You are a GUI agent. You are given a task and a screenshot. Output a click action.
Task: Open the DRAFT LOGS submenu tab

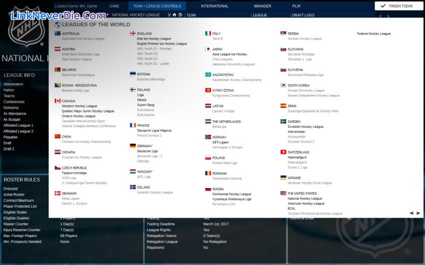pos(303,15)
